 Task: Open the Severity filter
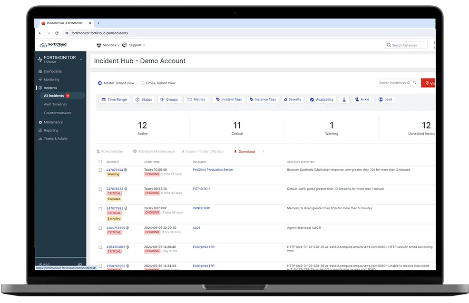[293, 99]
